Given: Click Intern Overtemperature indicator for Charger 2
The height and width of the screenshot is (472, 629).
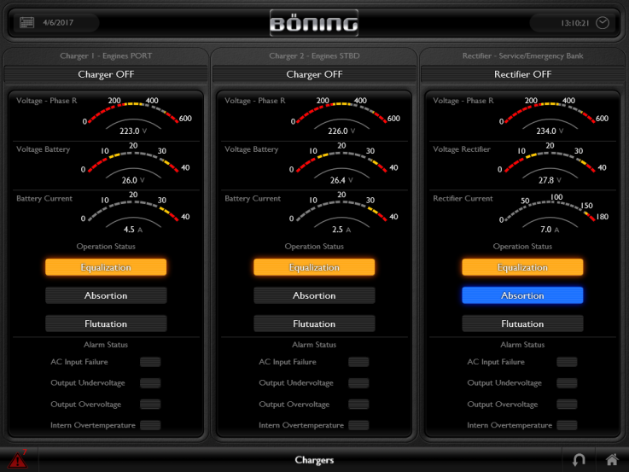Looking at the screenshot, I should 358,425.
